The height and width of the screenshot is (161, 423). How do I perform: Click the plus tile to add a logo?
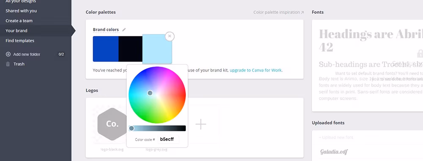pos(201,124)
